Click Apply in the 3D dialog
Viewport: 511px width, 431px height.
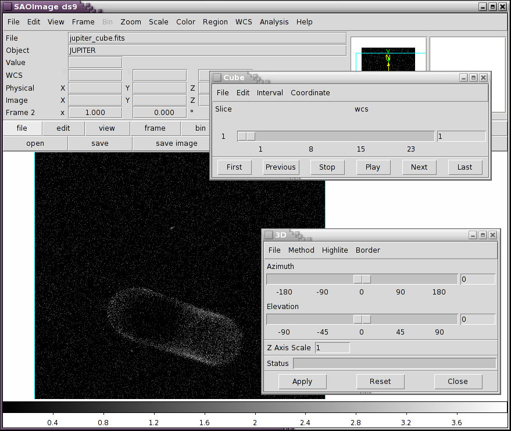[x=302, y=382]
